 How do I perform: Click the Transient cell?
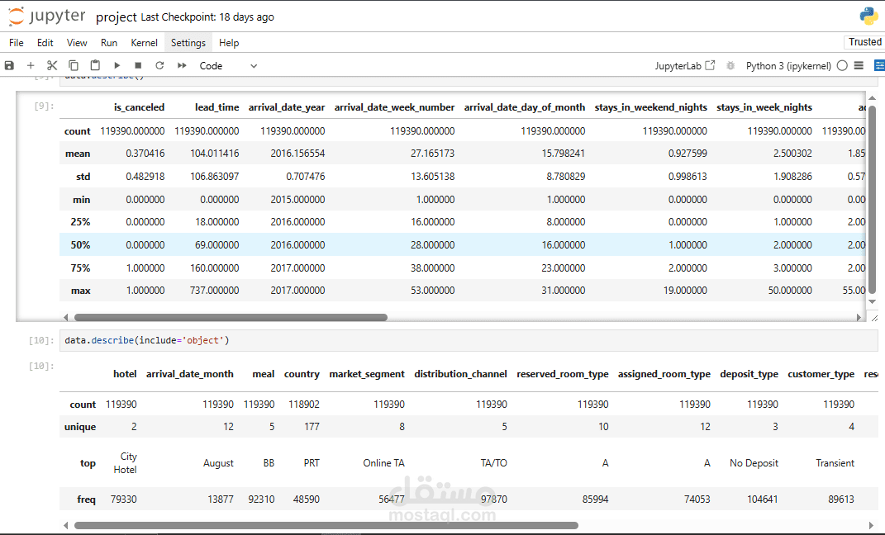pos(835,463)
